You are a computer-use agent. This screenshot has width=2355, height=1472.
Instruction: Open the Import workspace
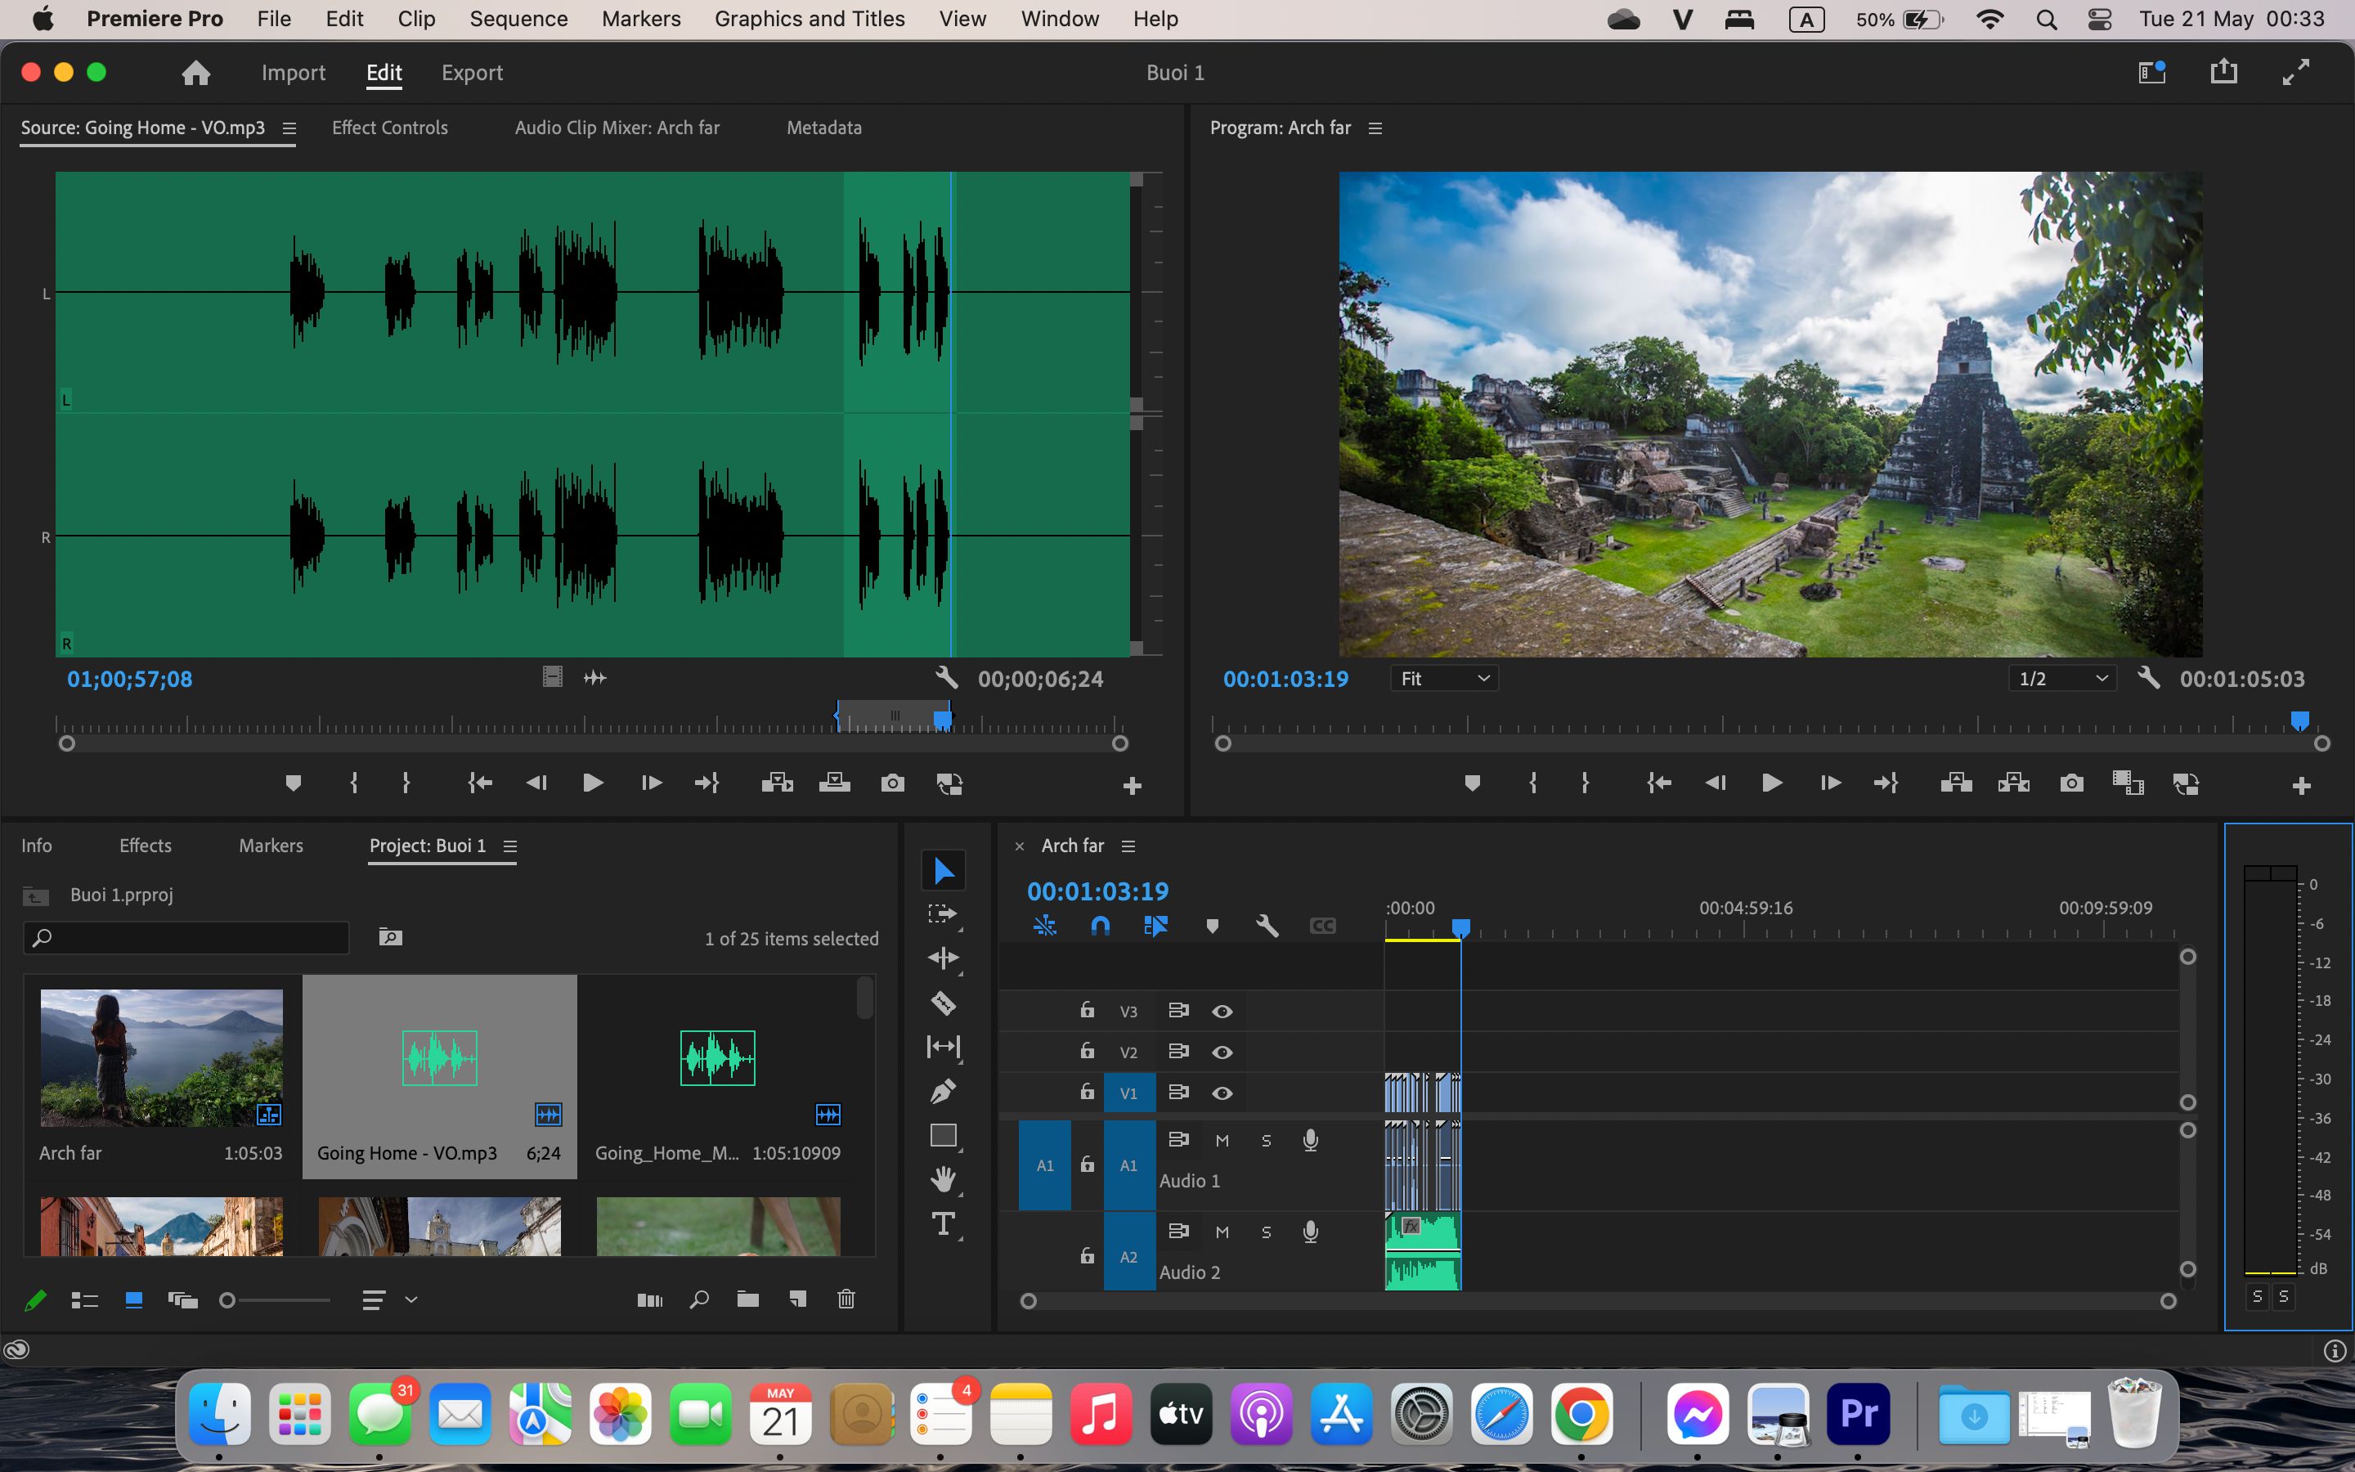click(x=293, y=73)
